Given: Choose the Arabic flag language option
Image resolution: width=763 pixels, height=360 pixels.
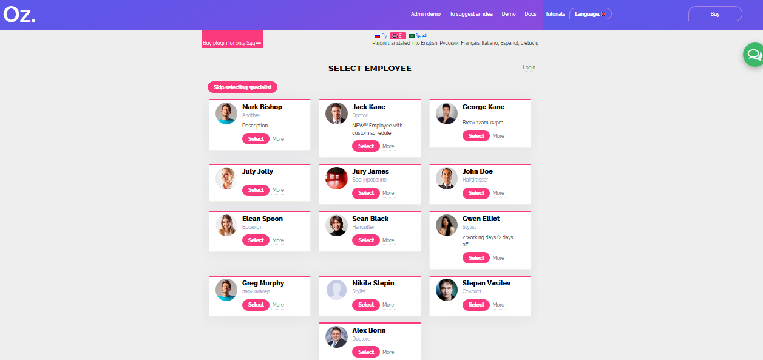Looking at the screenshot, I should click(418, 36).
